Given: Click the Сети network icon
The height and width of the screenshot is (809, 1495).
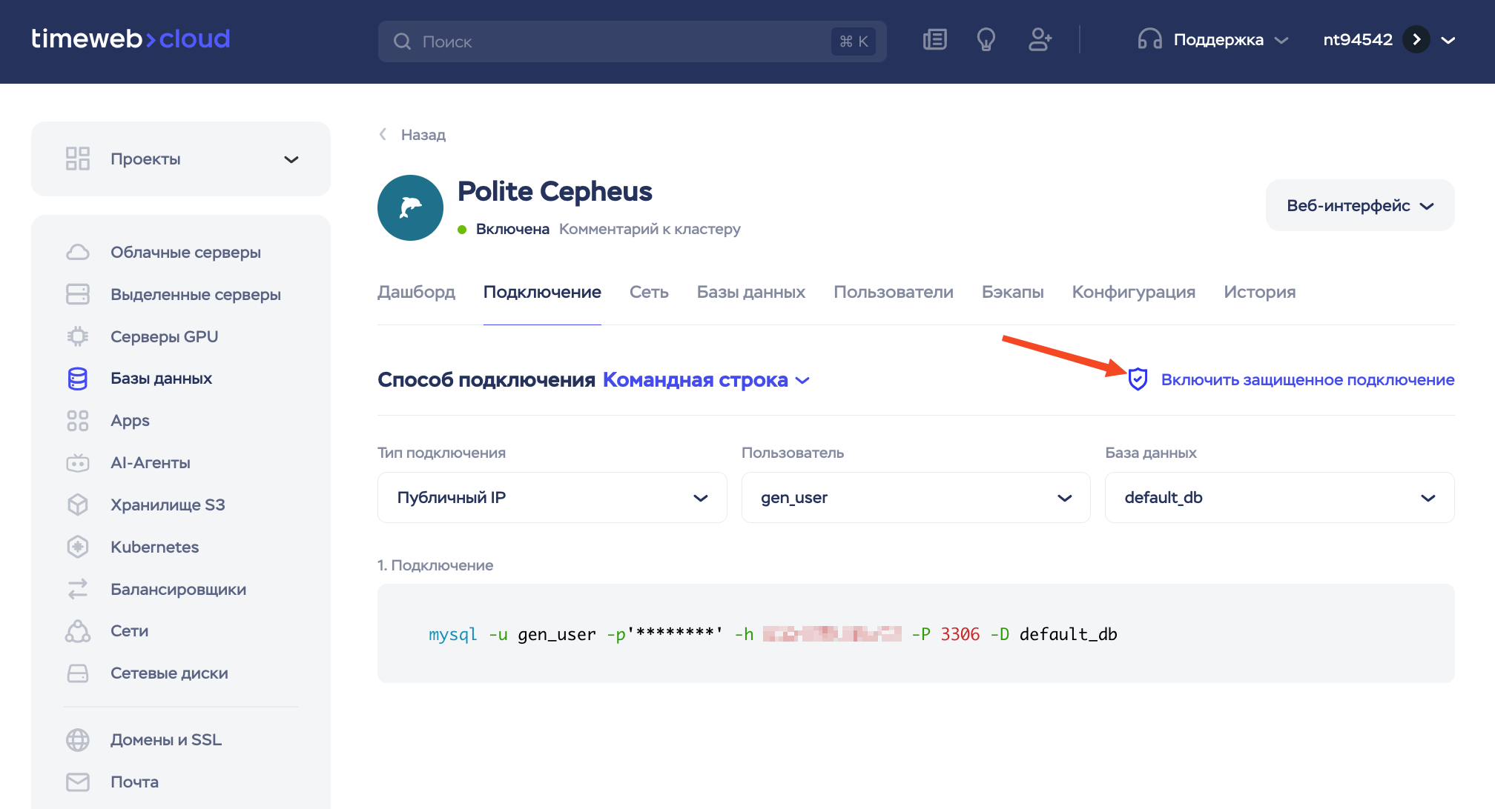Looking at the screenshot, I should 78,631.
